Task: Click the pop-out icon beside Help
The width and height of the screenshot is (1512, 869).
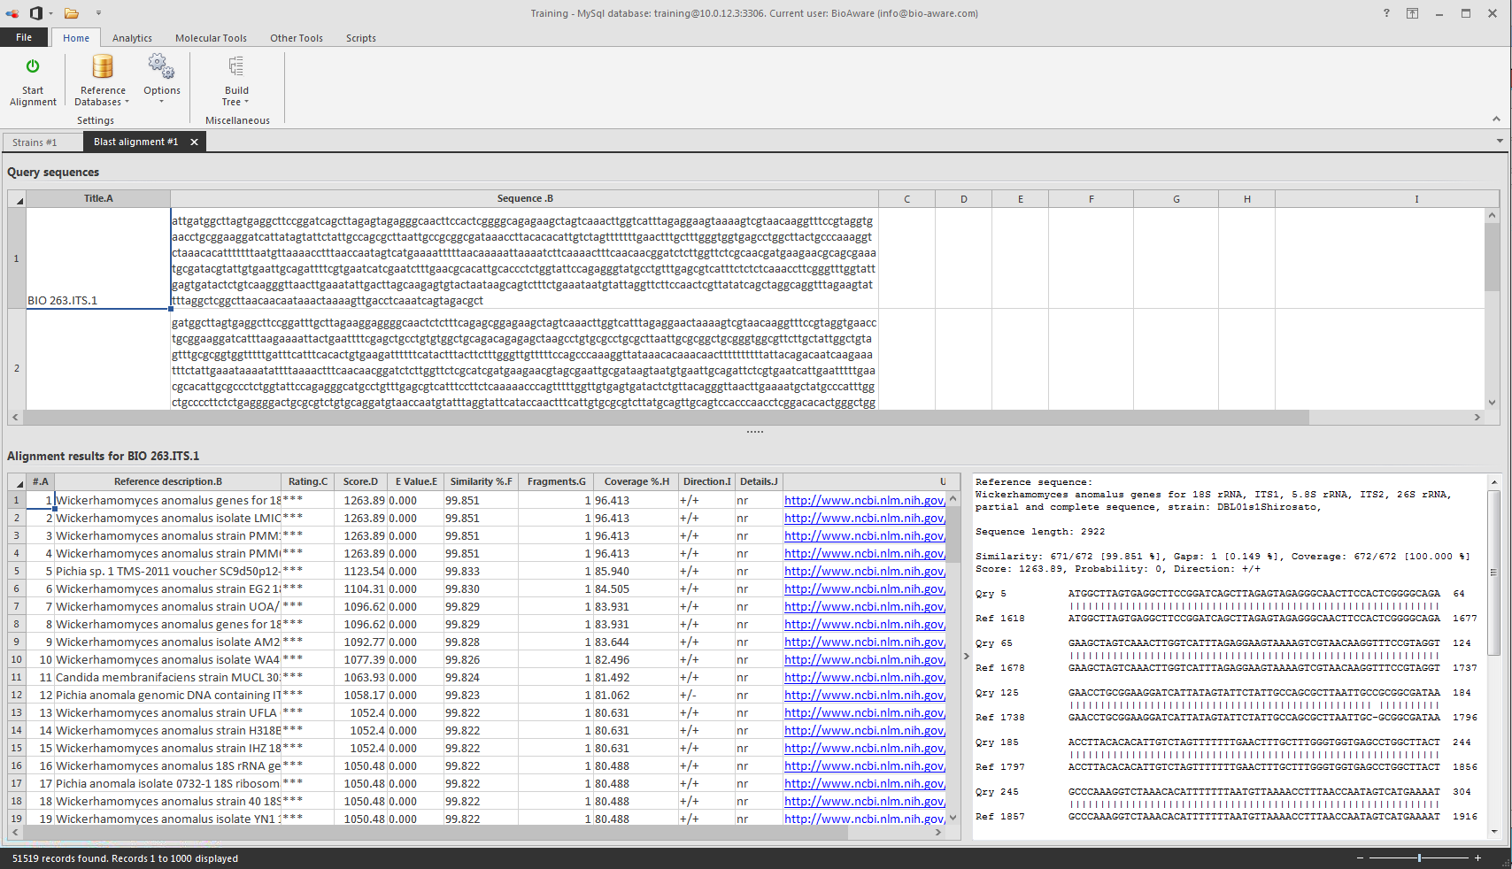Action: 1412,13
